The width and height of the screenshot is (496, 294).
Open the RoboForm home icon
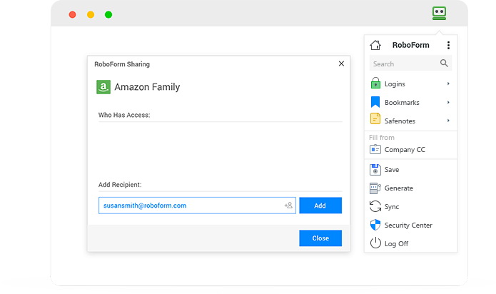click(x=375, y=45)
